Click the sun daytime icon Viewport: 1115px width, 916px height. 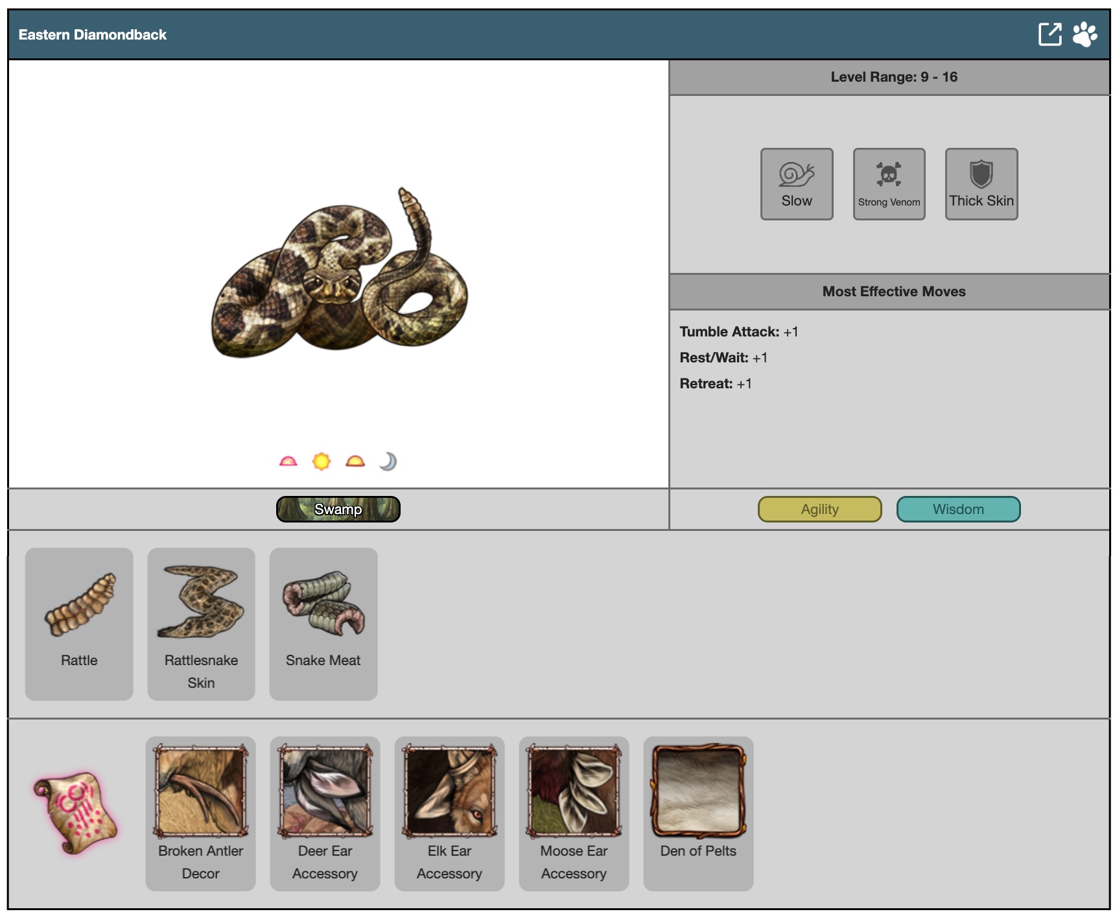coord(321,462)
